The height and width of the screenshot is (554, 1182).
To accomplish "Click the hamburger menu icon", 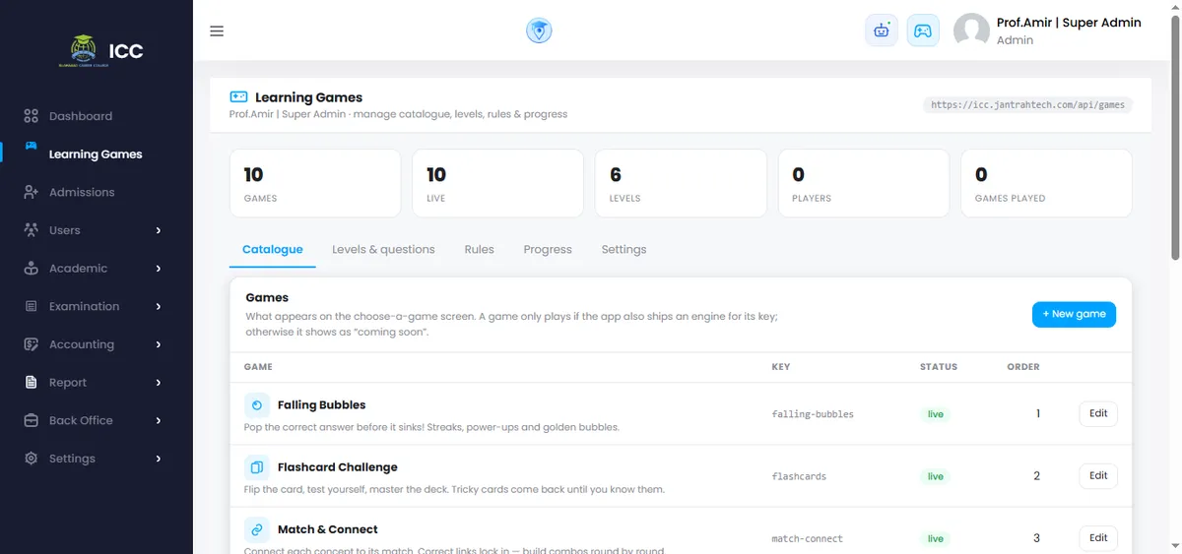I will tap(217, 31).
